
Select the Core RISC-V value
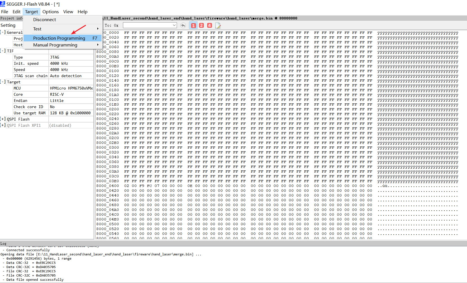(71, 94)
